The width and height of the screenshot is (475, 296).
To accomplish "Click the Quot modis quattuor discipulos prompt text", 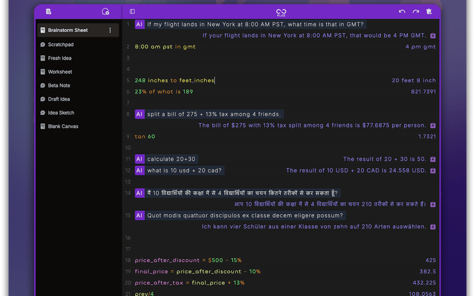I will click(x=245, y=215).
